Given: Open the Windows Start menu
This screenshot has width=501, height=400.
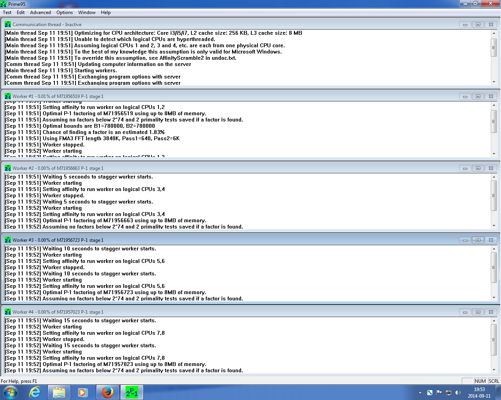Looking at the screenshot, I should (10, 392).
